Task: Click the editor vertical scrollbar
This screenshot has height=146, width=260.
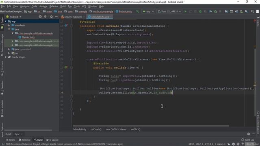Action: 255,82
